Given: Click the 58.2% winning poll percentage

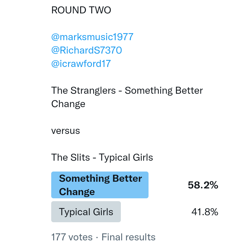Looking at the screenshot, I should pyautogui.click(x=203, y=185).
